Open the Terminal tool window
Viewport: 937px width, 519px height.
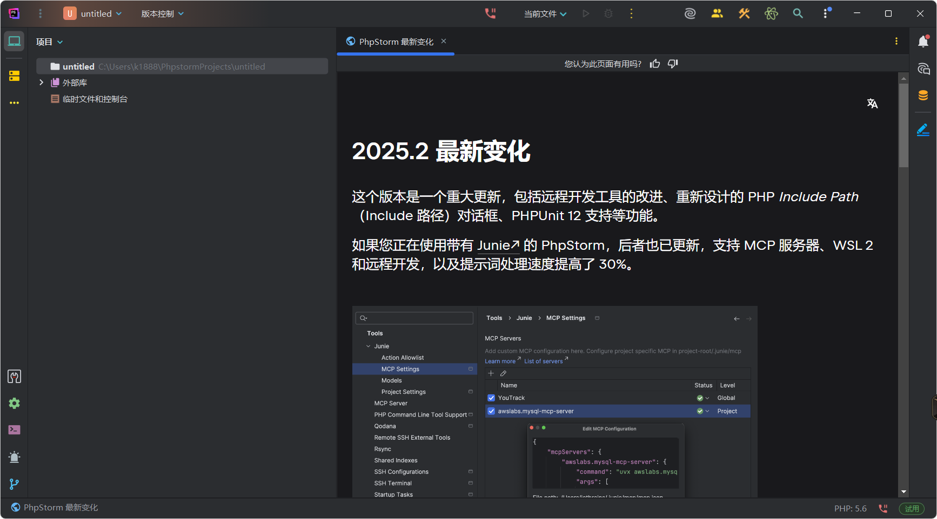pyautogui.click(x=14, y=430)
